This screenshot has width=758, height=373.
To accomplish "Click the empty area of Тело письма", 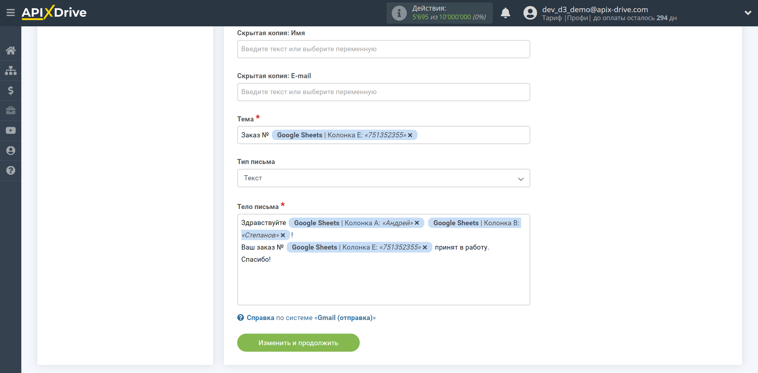I will click(x=383, y=284).
